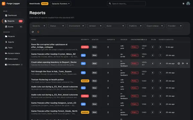Click the Dashboard grid icon in sidebar

point(6,15)
